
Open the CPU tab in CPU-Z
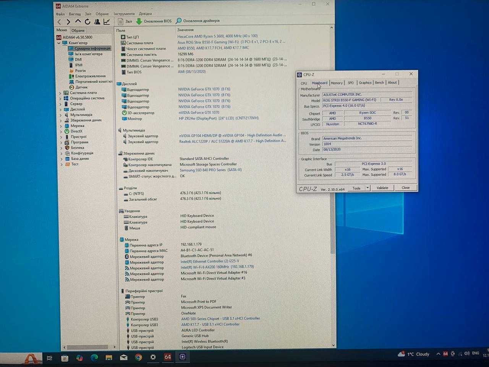pos(304,83)
